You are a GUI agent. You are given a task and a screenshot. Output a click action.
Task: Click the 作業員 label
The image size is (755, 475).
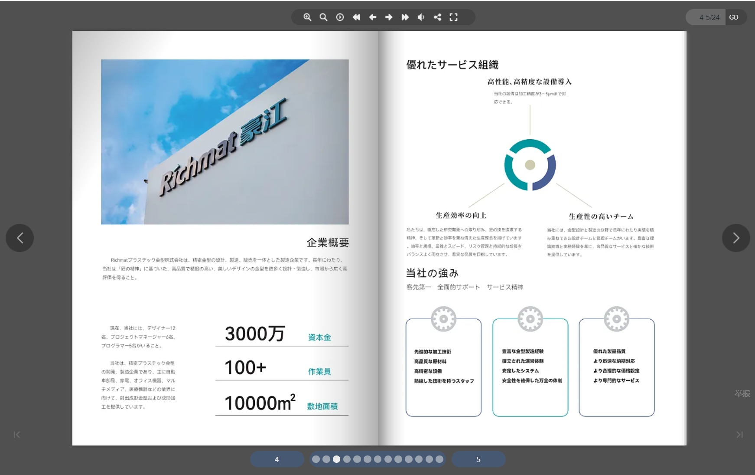[319, 371]
